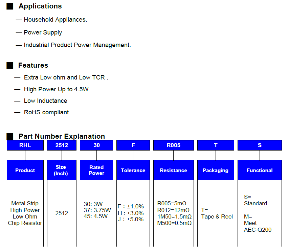Click the 45: 4.5W rated power entry

pos(95,216)
